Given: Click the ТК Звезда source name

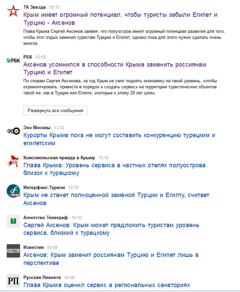Looking at the screenshot, I should click(x=34, y=7).
